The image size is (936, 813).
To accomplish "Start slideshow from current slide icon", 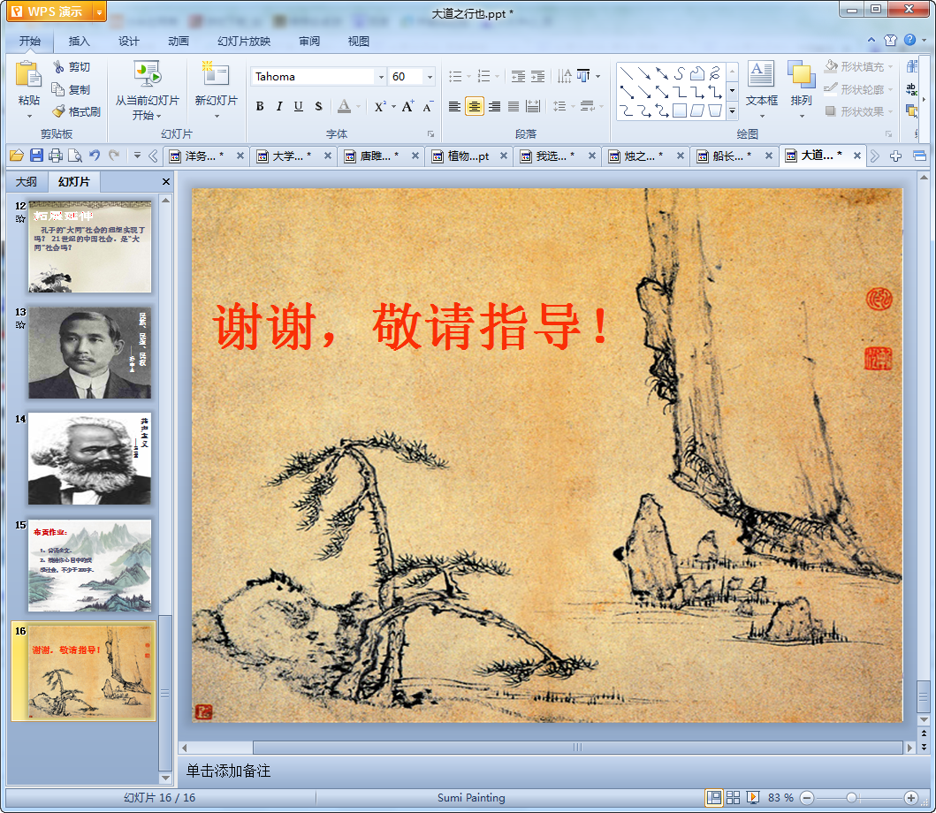I will click(147, 74).
